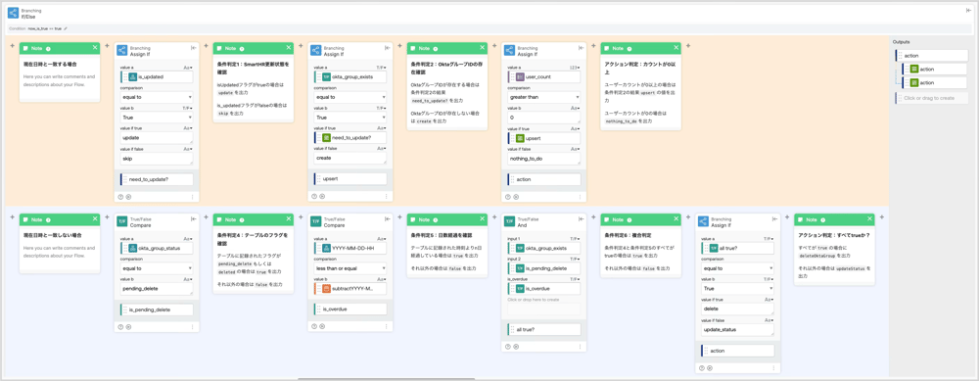Close the 条件判定4 table flag note
This screenshot has width=979, height=381.
click(289, 219)
